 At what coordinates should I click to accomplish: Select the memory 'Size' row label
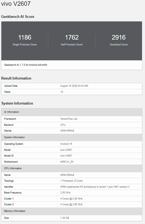pos(6,218)
